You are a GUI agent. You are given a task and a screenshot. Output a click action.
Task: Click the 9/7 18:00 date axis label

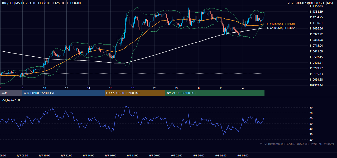coord(133,156)
